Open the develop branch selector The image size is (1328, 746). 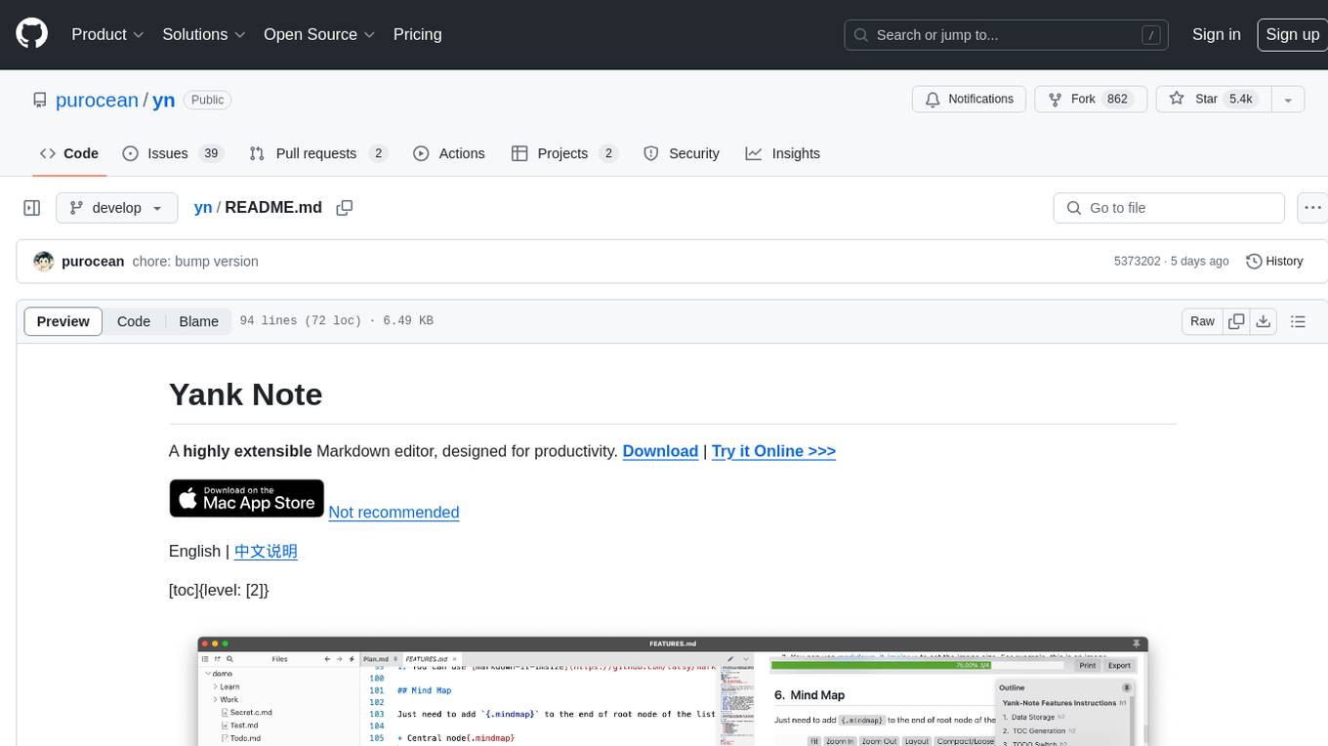[117, 208]
